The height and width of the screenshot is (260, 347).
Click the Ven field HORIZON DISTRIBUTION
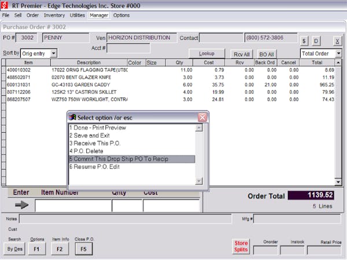(142, 38)
